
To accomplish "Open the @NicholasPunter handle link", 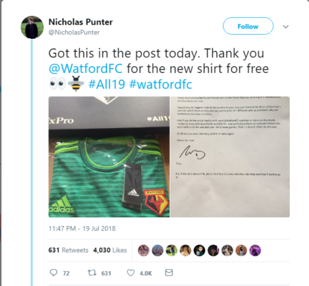I will click(74, 33).
